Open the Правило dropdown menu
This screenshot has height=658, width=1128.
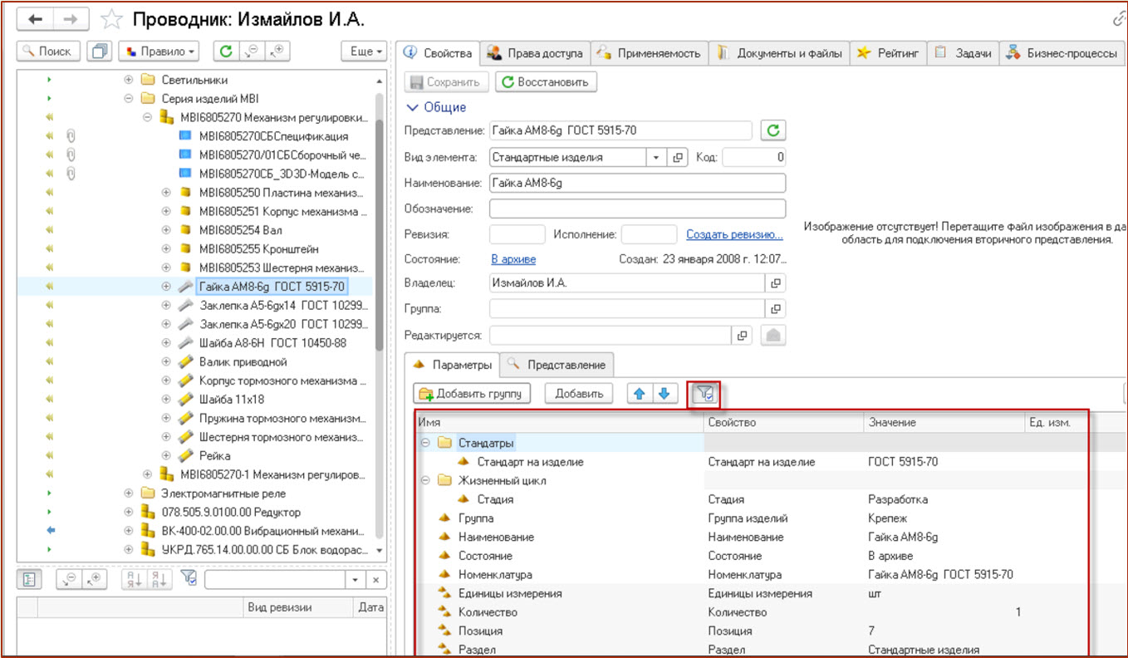point(160,52)
